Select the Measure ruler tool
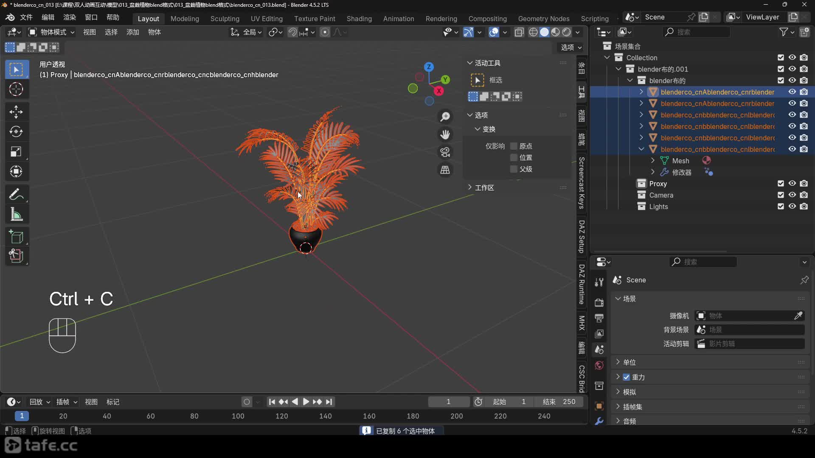Viewport: 815px width, 458px height. [16, 215]
